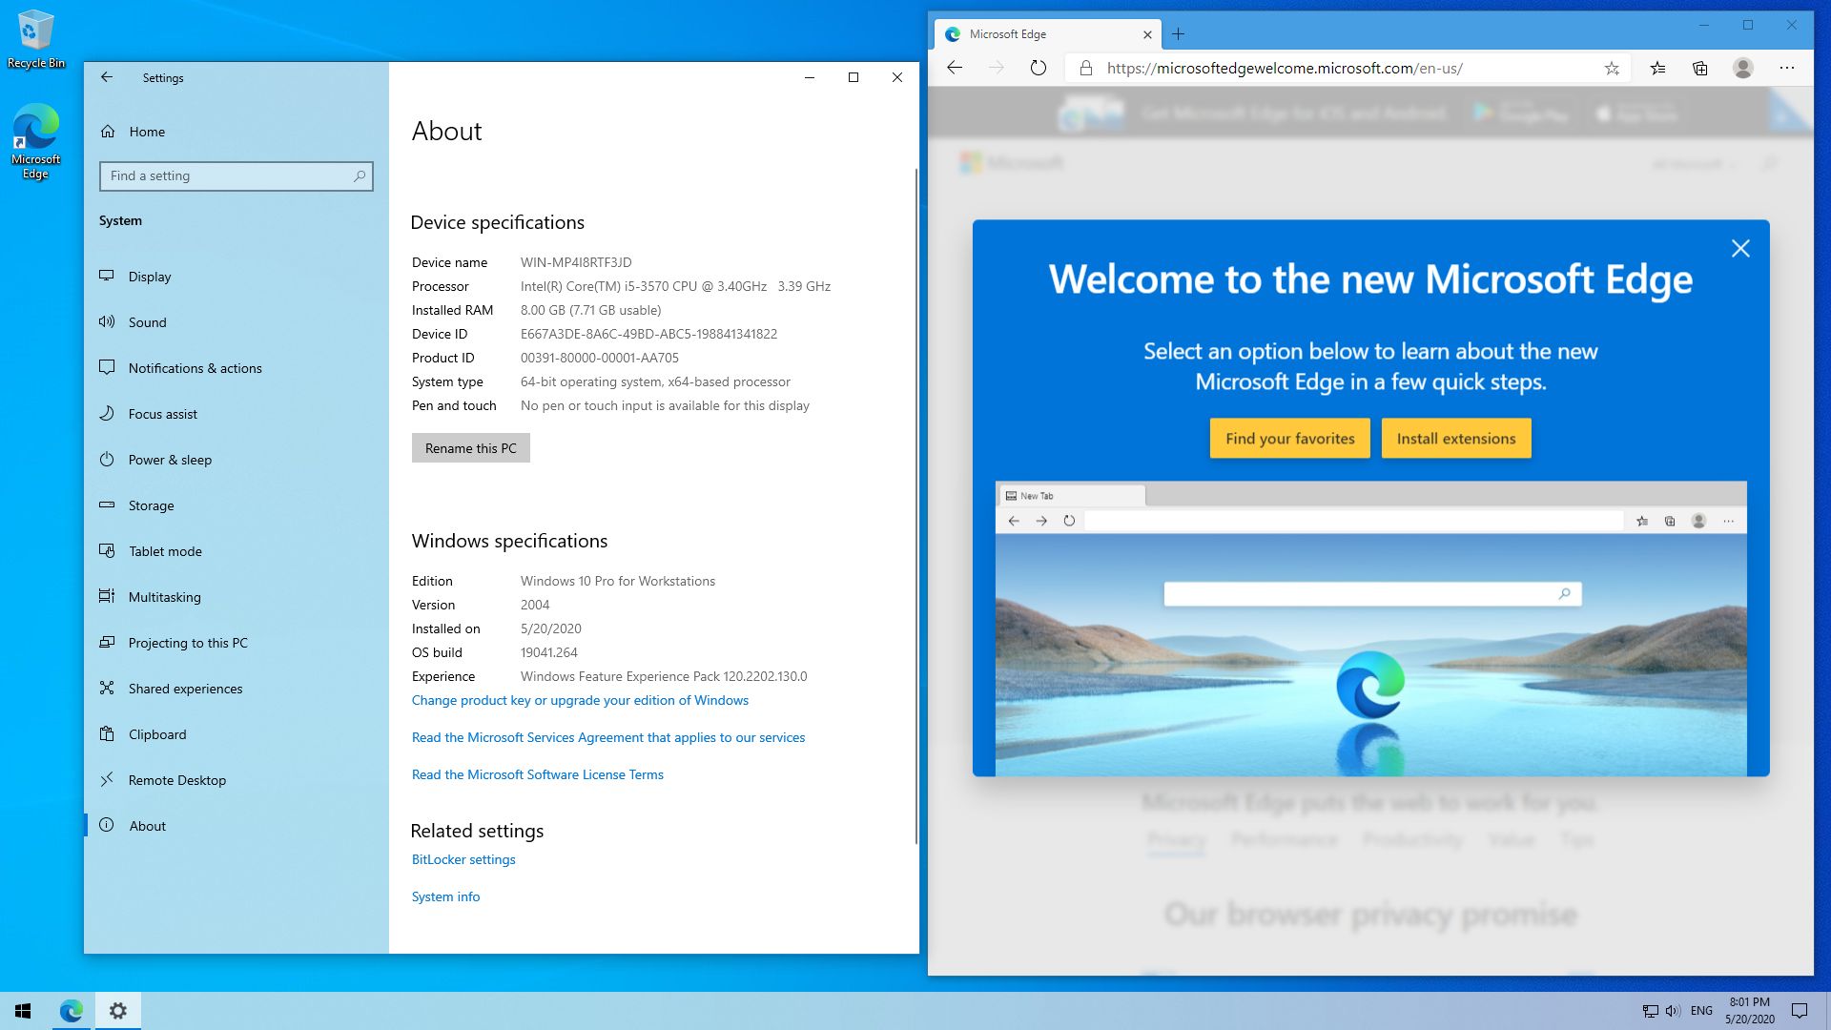Click the Settings page vertical scrollbar

(915, 505)
